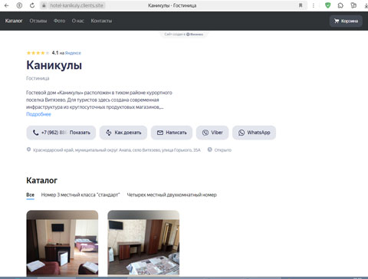Select the Все catalog tab
This screenshot has width=368, height=279.
click(30, 195)
